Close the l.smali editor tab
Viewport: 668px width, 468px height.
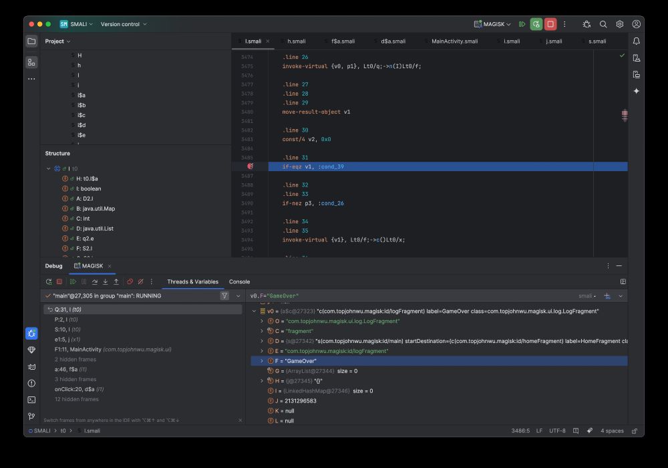[x=268, y=41]
